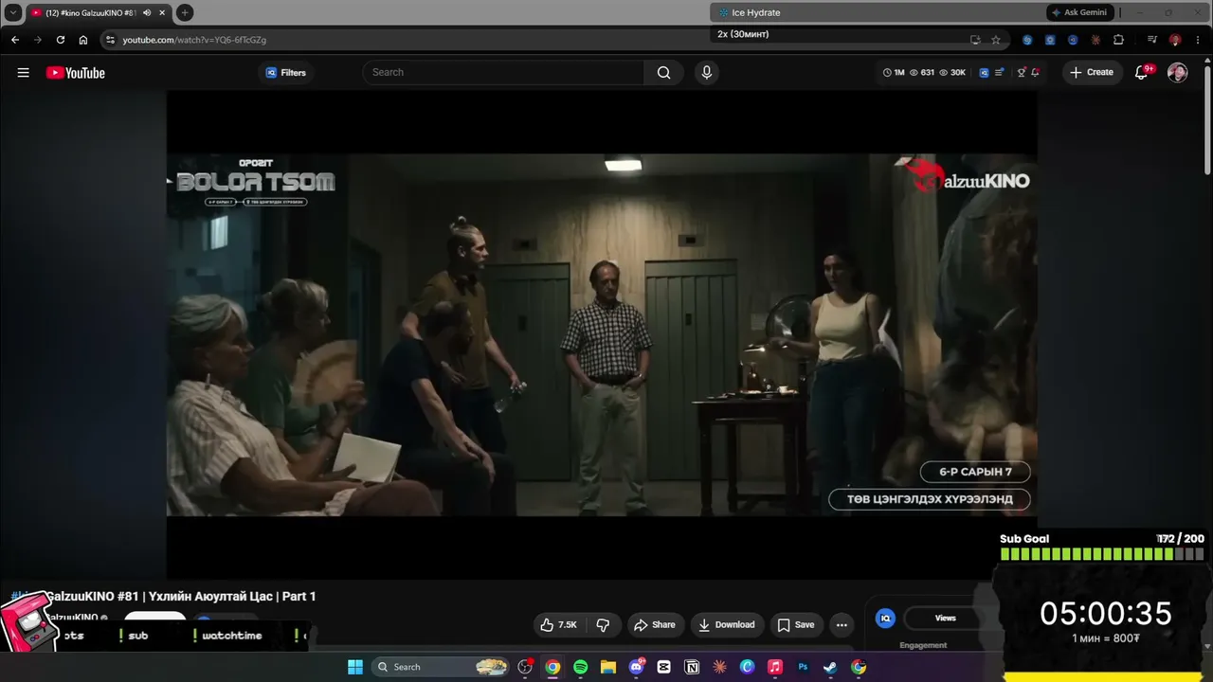Image resolution: width=1213 pixels, height=682 pixels.
Task: Open YouTube notifications bell
Action: click(x=1142, y=73)
